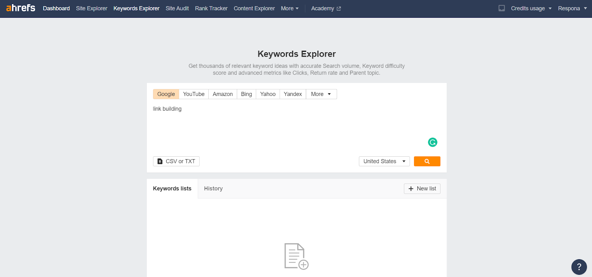Click the notifications monitor icon
This screenshot has width=592, height=277.
(x=502, y=8)
